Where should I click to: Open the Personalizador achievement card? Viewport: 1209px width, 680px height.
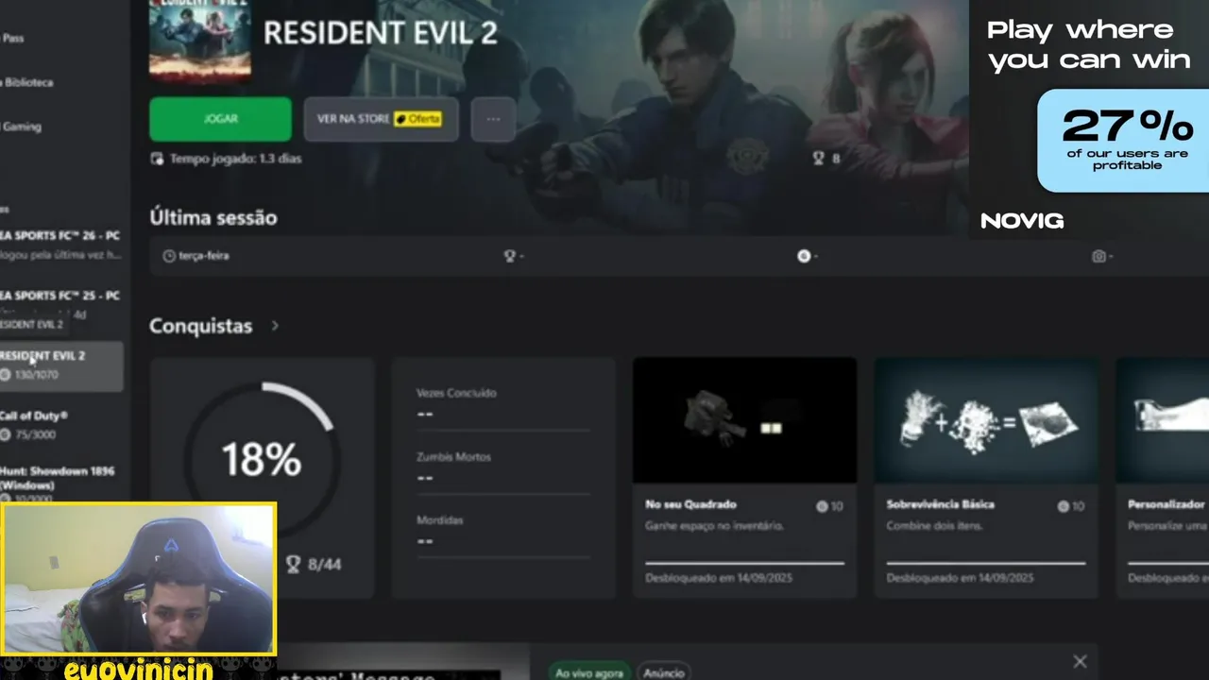(x=1163, y=477)
